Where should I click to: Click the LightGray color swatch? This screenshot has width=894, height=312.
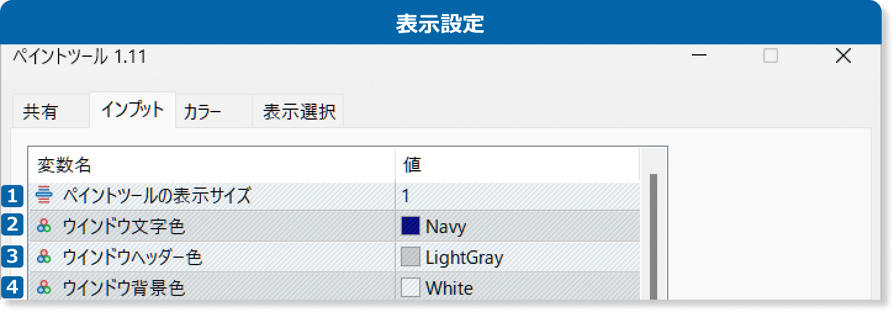pyautogui.click(x=410, y=257)
